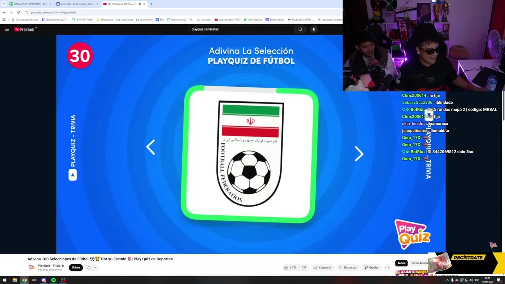The height and width of the screenshot is (284, 505).
Task: Click the PlayQuiz logo watermark in video
Action: [x=412, y=234]
